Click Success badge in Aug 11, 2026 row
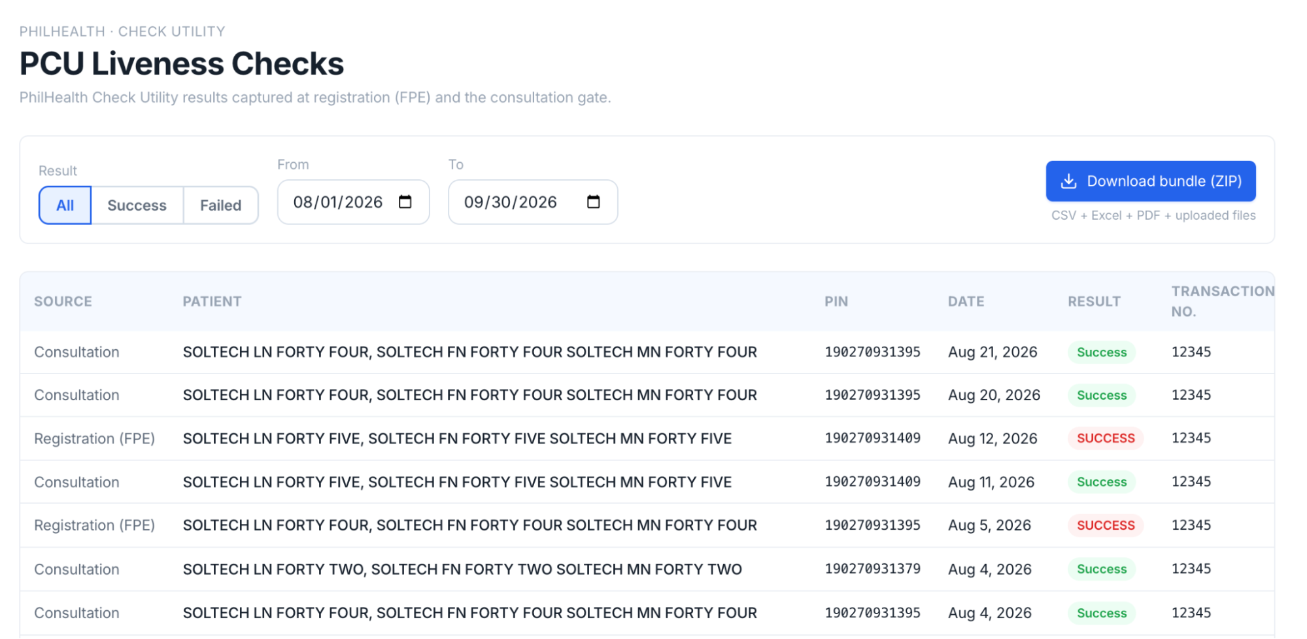Screen dimensions: 1307x639 coord(1102,482)
